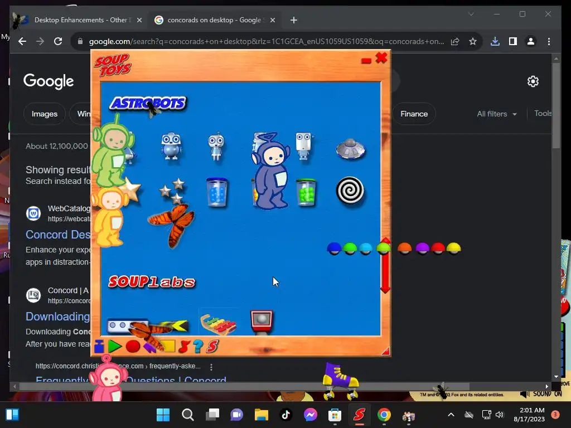Select the white box-shaped astrobot
This screenshot has width=571, height=428.
304,146
